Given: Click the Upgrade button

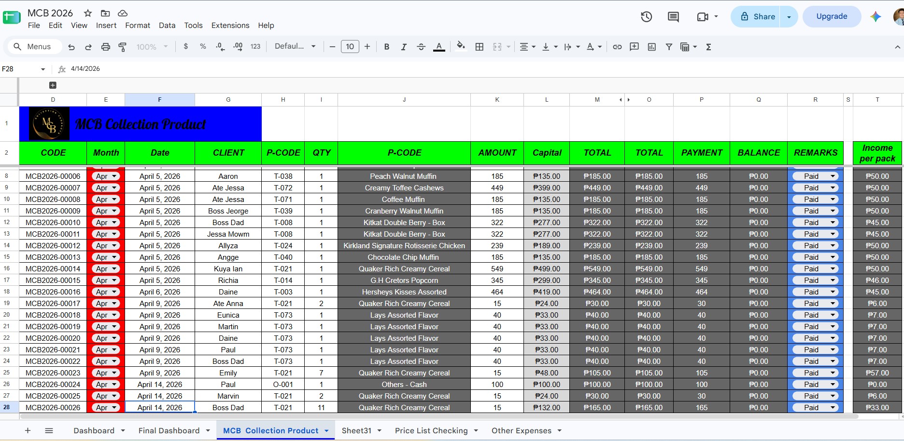Looking at the screenshot, I should coord(832,16).
